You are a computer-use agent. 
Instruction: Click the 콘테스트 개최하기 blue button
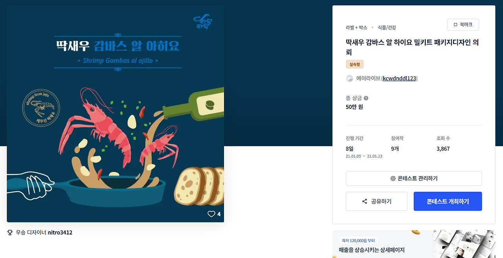coord(448,201)
